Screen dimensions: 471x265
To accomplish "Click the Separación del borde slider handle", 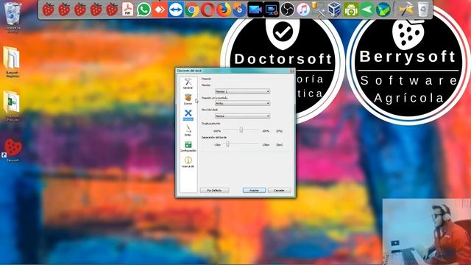I will tap(227, 144).
